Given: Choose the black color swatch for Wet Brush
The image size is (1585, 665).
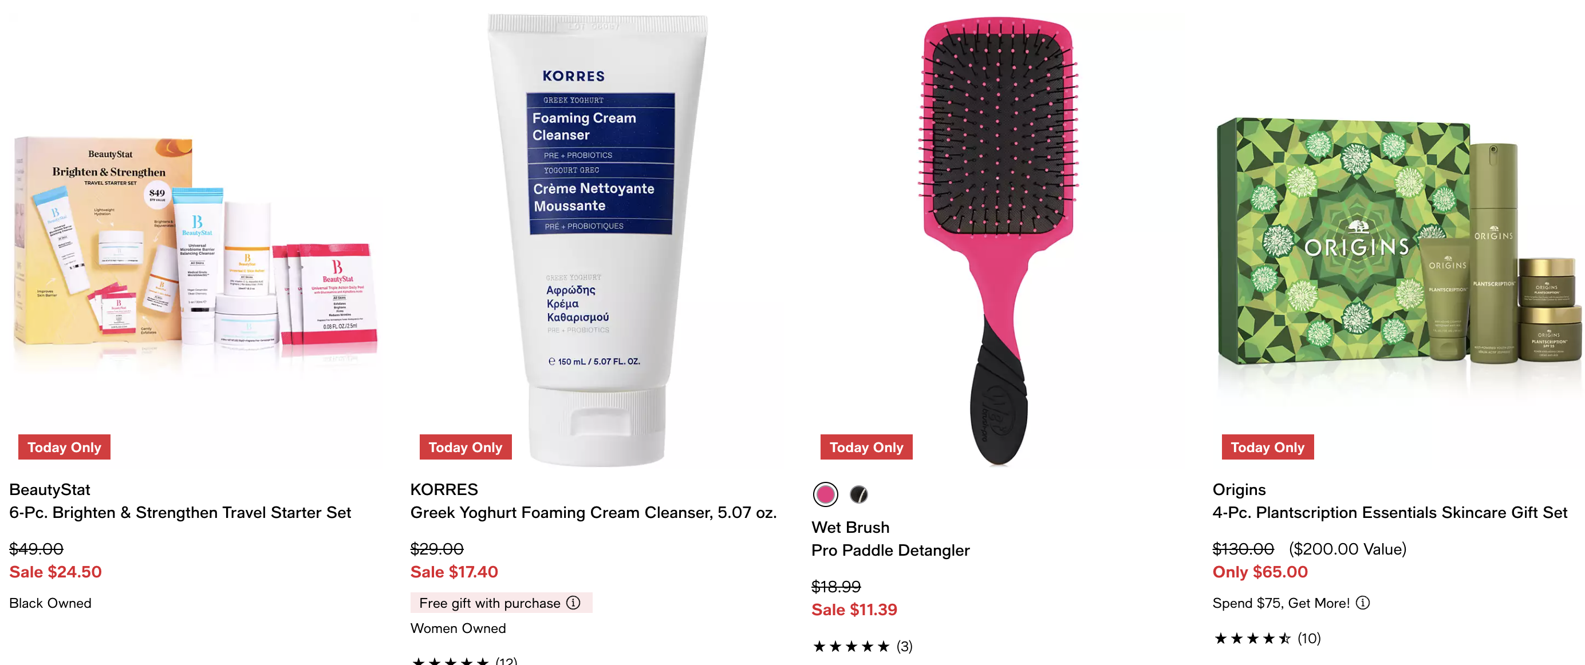Looking at the screenshot, I should coord(858,494).
